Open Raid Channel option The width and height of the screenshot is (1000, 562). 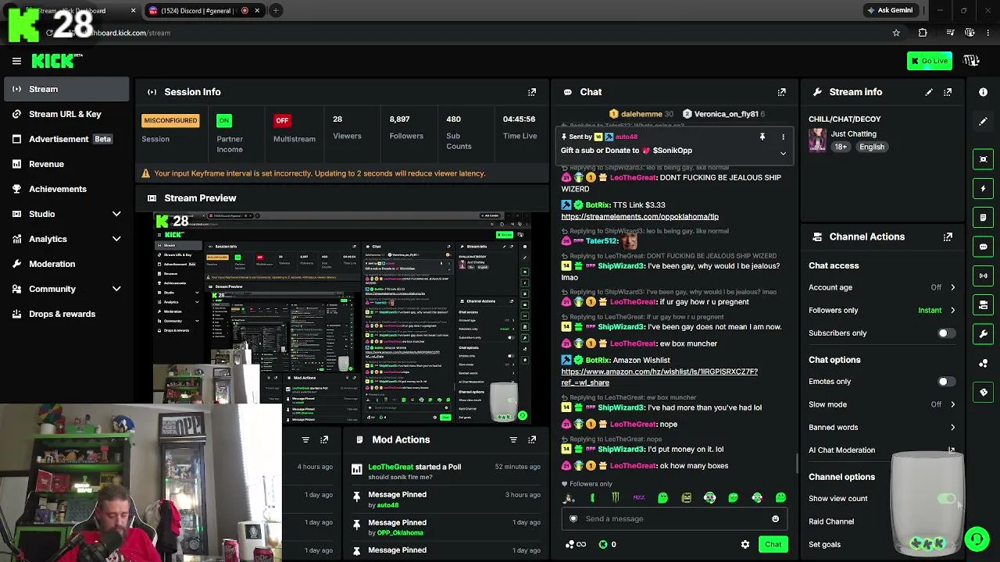tap(831, 521)
